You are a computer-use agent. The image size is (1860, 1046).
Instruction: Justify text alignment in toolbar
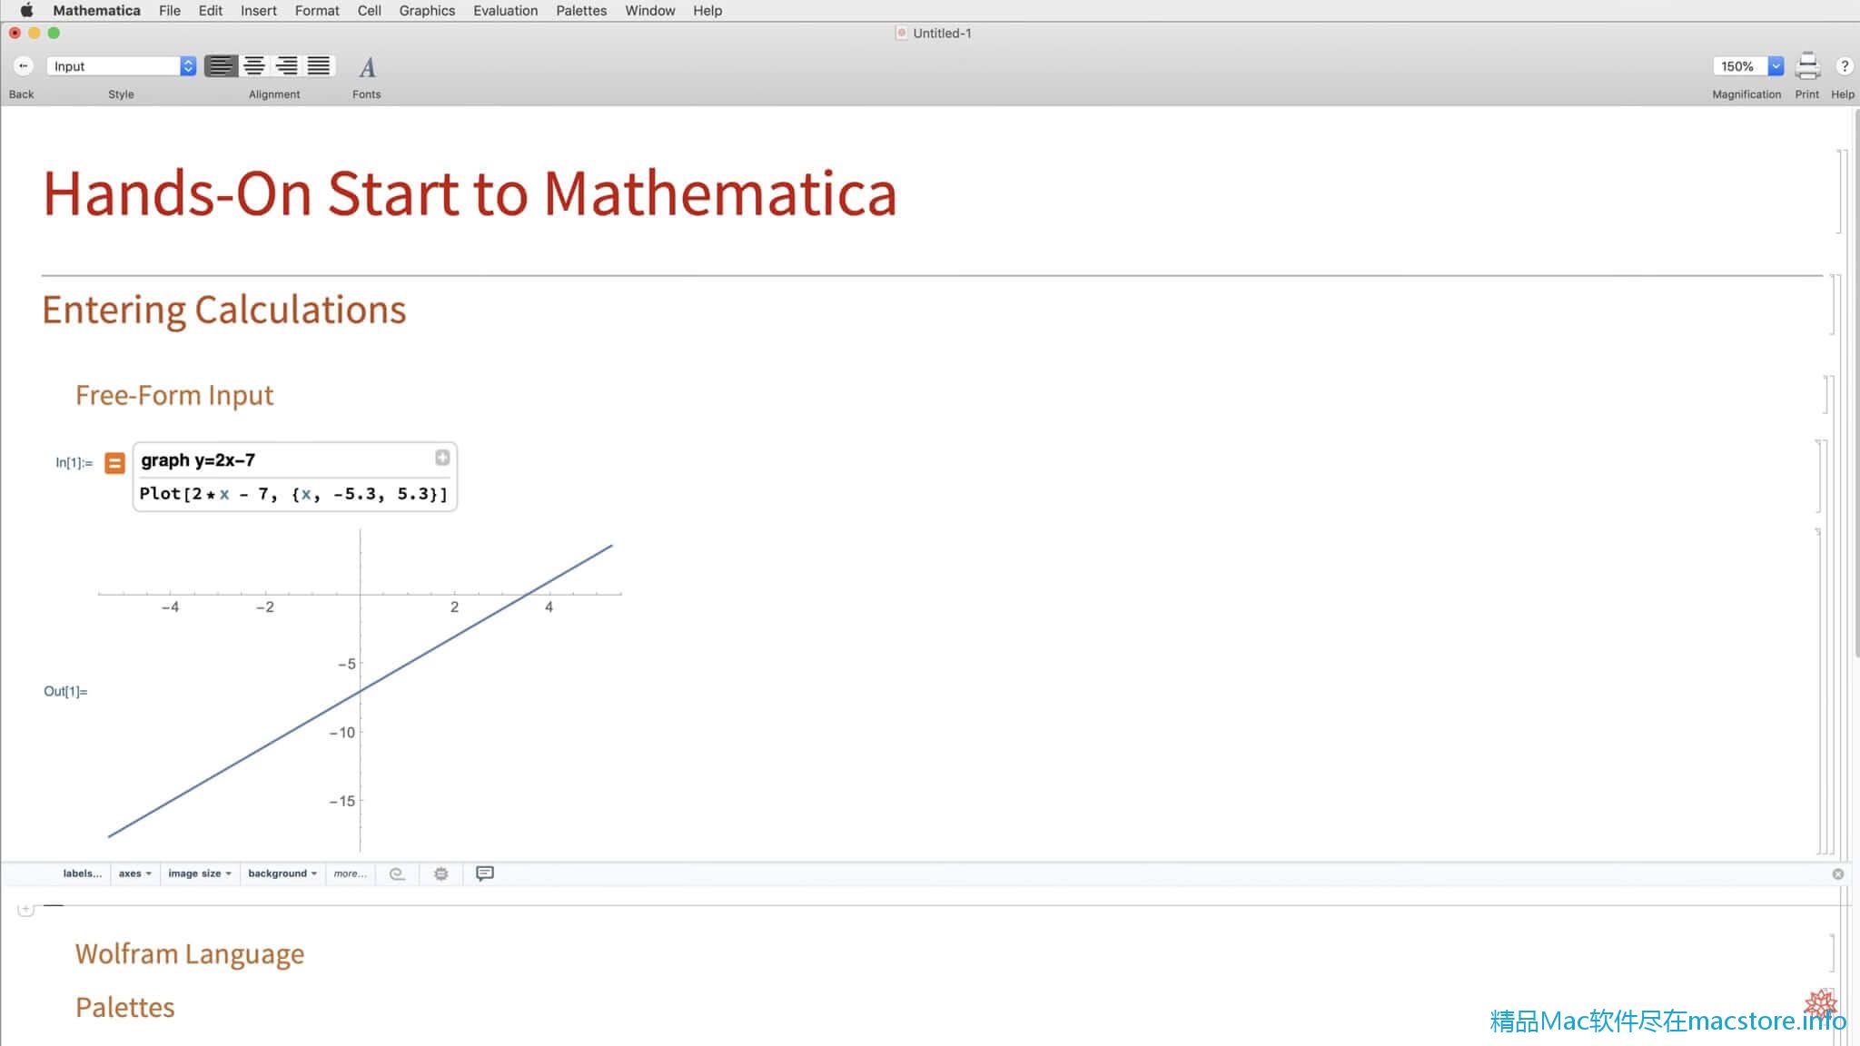pyautogui.click(x=319, y=66)
